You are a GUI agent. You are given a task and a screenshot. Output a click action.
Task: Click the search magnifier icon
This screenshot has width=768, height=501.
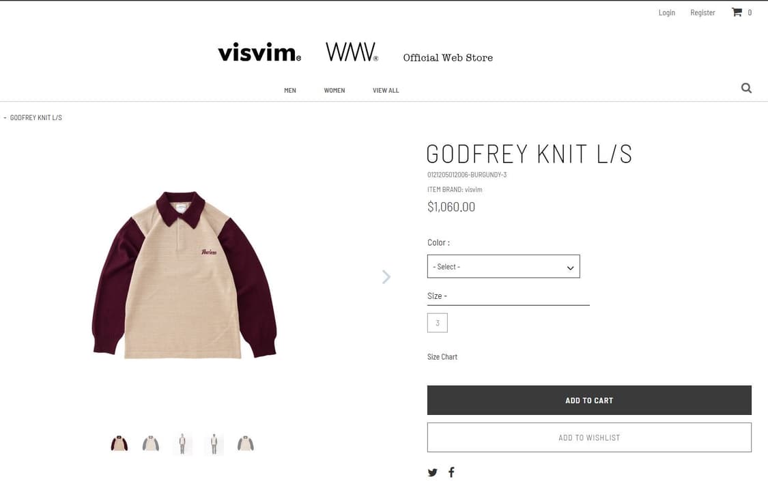click(746, 88)
